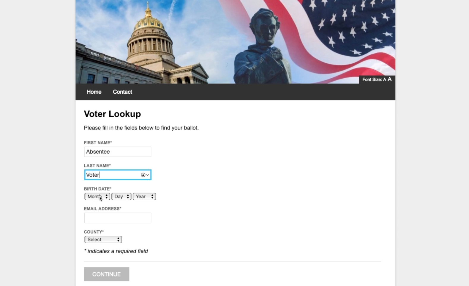Click the CONTINUE button
The height and width of the screenshot is (286, 469).
106,274
